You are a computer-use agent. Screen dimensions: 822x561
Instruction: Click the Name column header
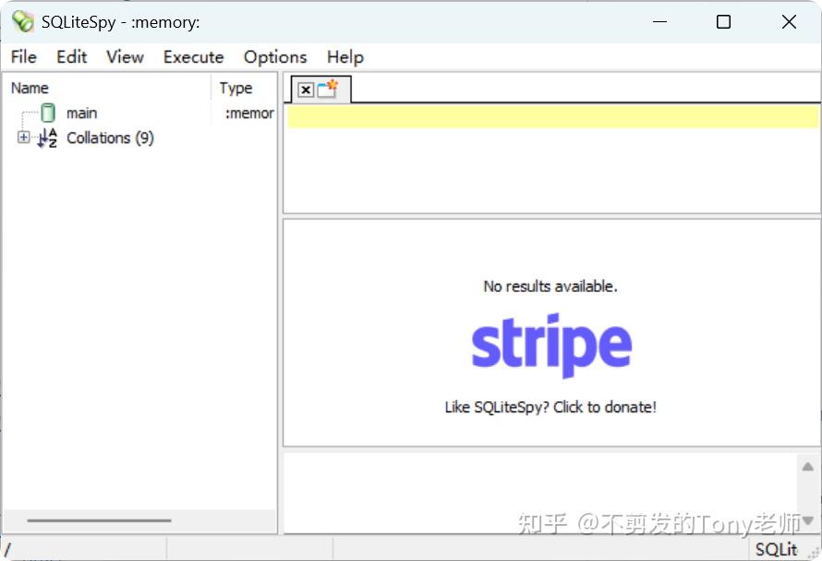29,87
